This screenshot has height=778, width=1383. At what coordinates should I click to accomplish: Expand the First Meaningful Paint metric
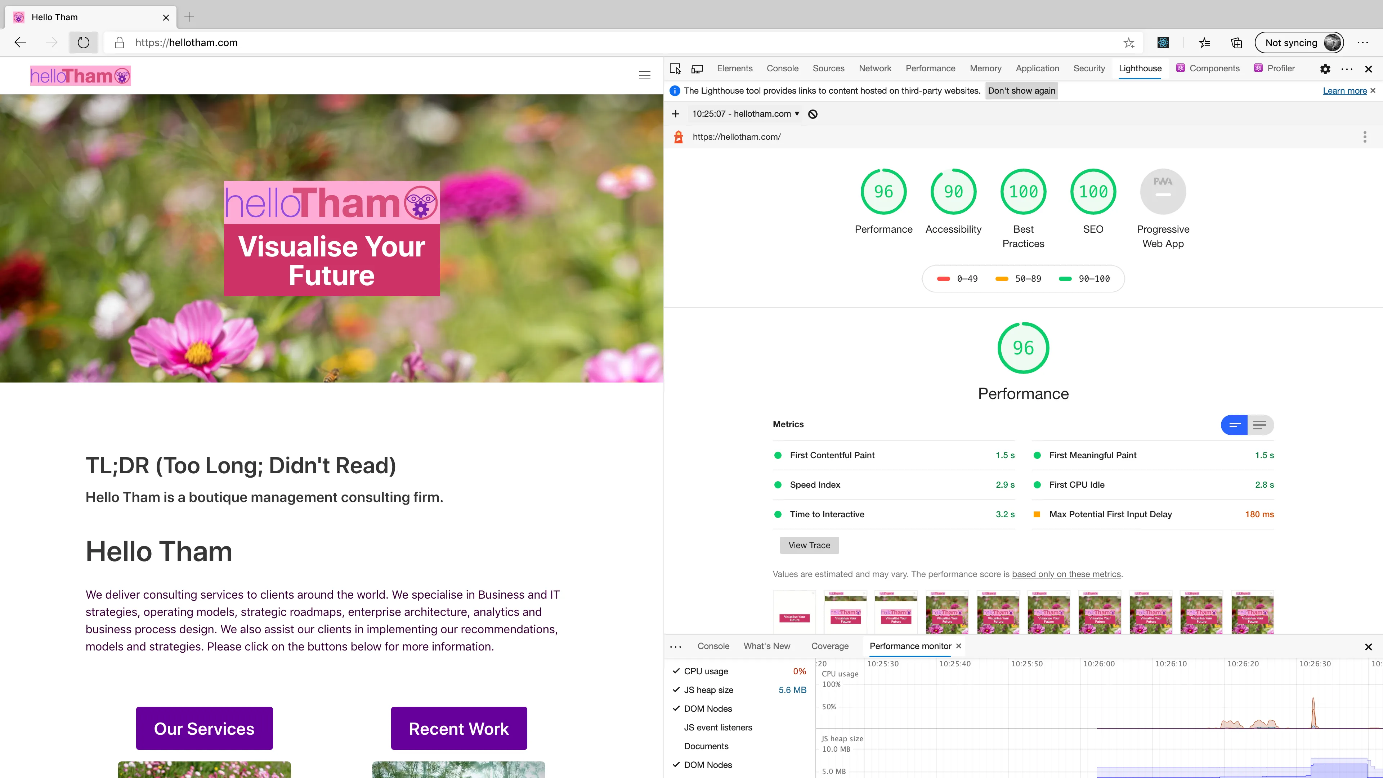pos(1153,455)
